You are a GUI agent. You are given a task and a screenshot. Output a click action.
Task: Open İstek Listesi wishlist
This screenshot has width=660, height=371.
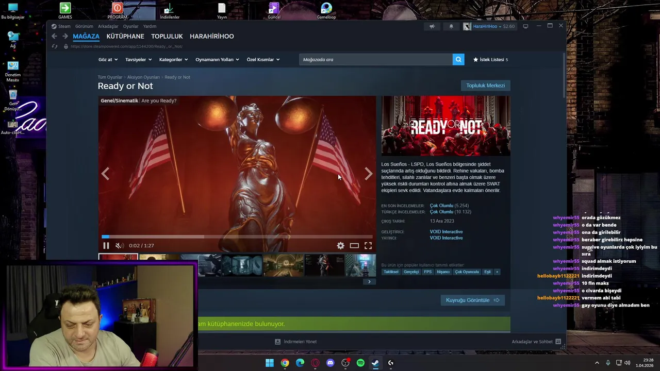(490, 60)
